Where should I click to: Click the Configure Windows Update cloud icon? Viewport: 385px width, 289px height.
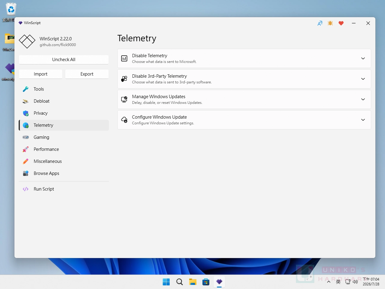click(x=124, y=120)
